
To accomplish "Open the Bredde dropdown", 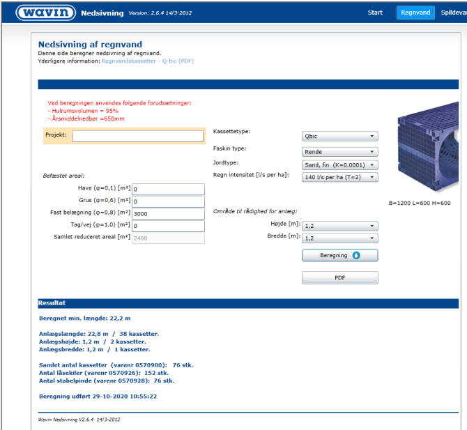I will click(x=339, y=238).
